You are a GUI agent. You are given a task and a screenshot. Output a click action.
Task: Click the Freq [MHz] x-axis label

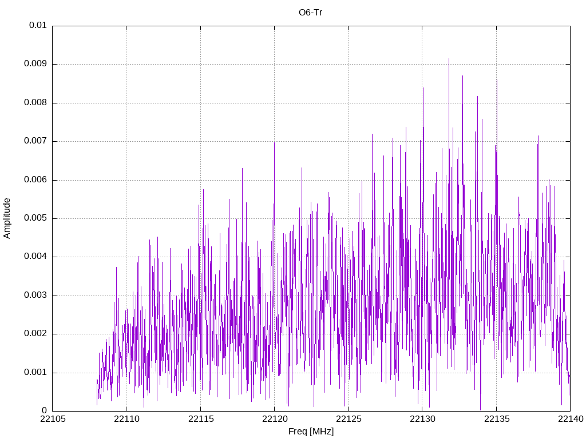tap(311, 432)
